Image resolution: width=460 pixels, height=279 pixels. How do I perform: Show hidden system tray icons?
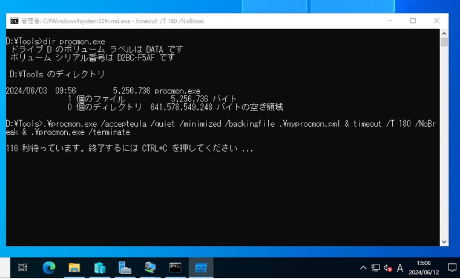tap(363, 268)
